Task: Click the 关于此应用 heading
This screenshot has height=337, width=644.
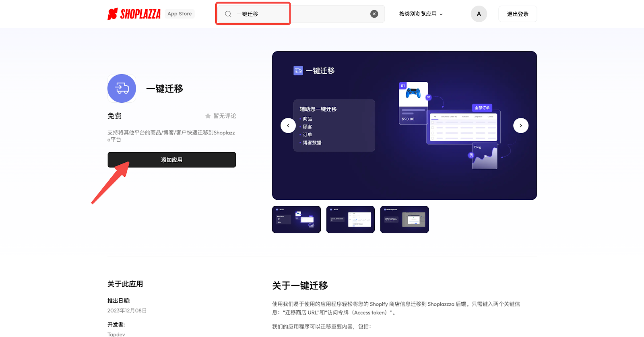Action: pos(125,284)
